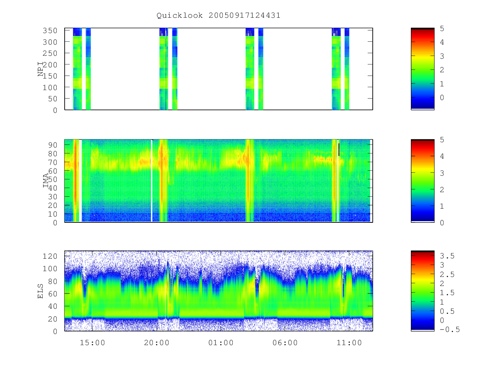Click the Quicklook 20050917124431 plot title
The image size is (497, 372).
coord(218,16)
